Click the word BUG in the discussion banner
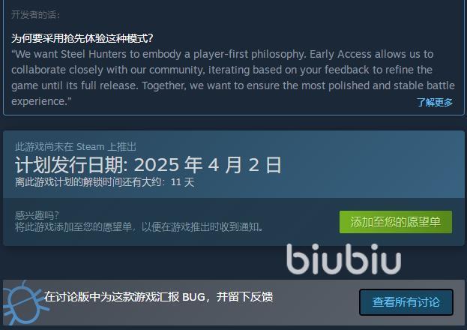The height and width of the screenshot is (330, 467). 193,297
